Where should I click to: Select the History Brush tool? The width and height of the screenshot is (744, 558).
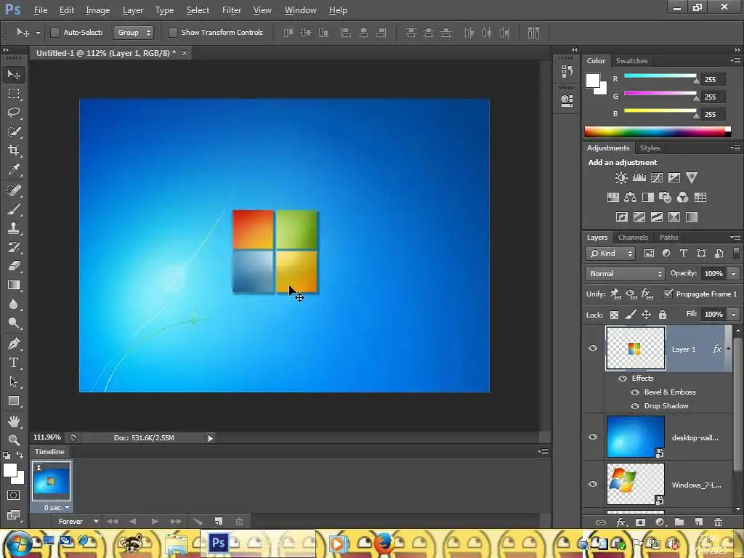[x=14, y=247]
